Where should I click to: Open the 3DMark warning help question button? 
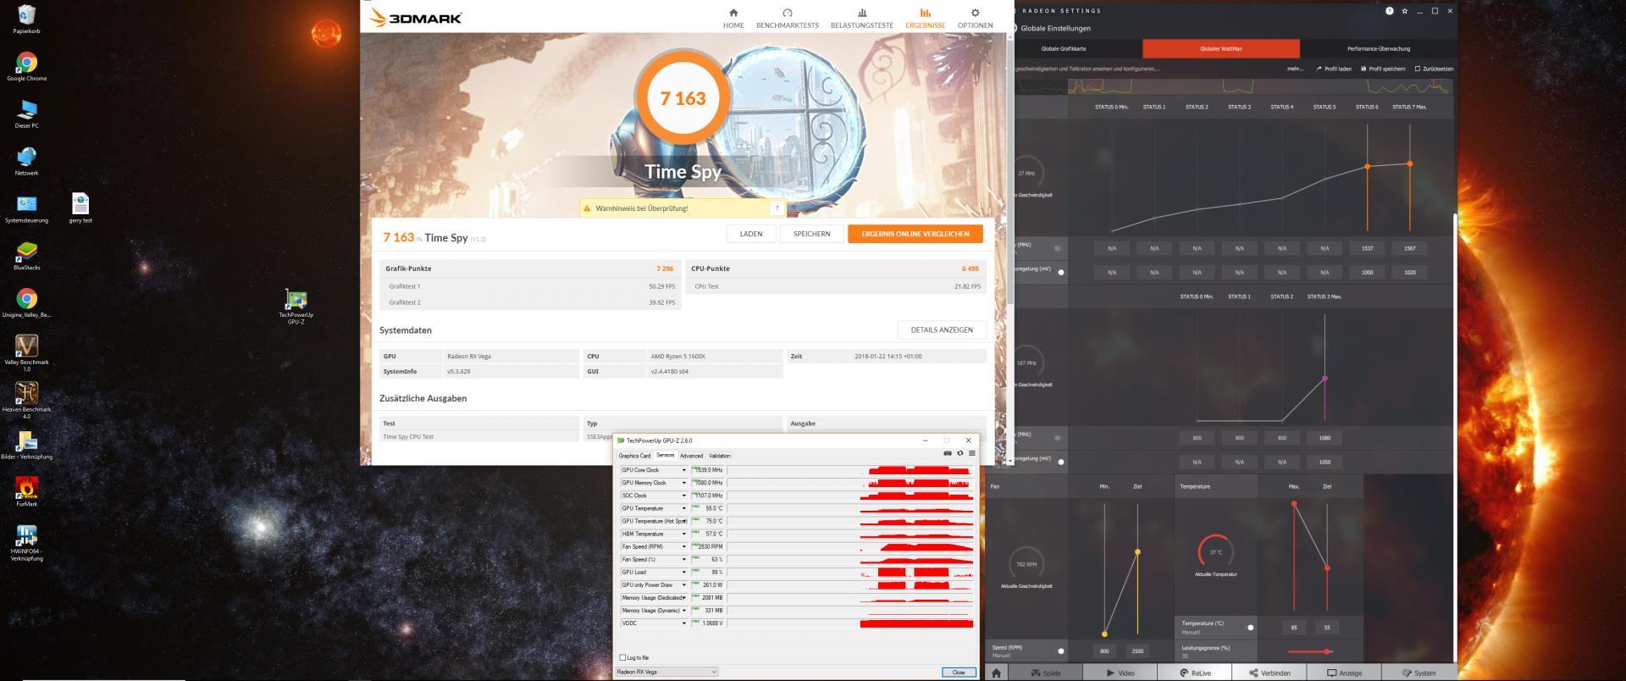click(x=777, y=208)
